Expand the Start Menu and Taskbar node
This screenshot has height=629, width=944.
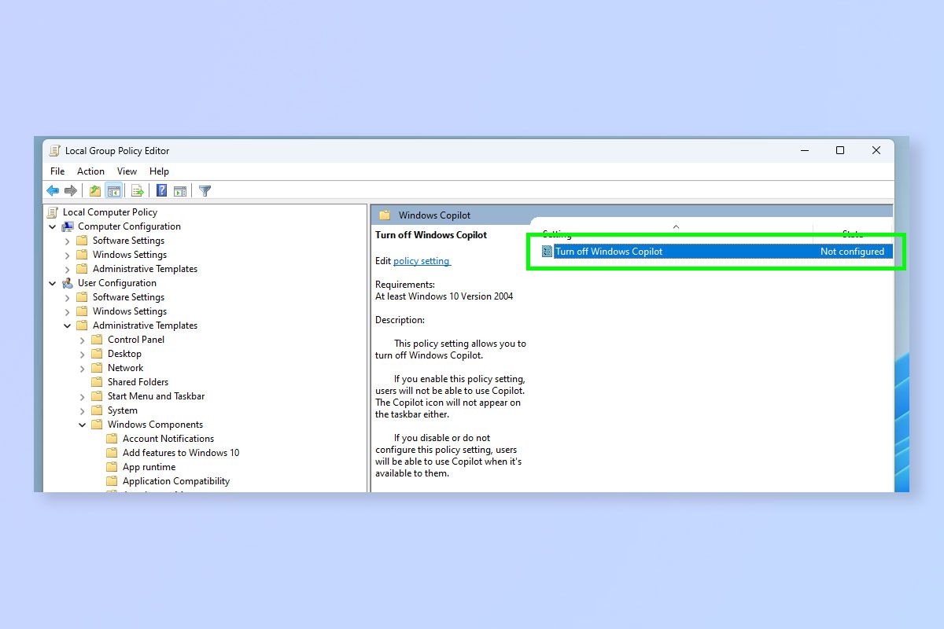[x=82, y=395]
